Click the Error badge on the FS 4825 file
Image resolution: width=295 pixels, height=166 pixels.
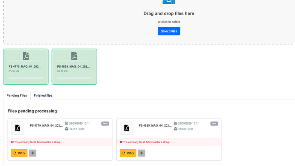pyautogui.click(x=214, y=124)
